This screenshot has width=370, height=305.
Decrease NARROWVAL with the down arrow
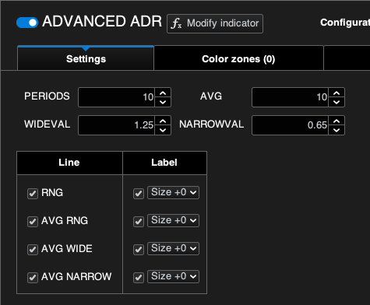point(337,130)
